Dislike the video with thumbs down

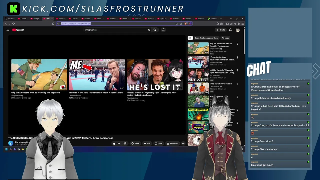tap(125, 143)
